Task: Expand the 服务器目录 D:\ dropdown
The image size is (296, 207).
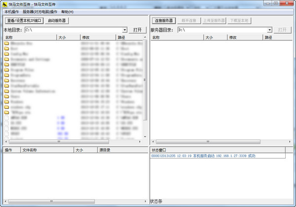Action: pyautogui.click(x=269, y=30)
